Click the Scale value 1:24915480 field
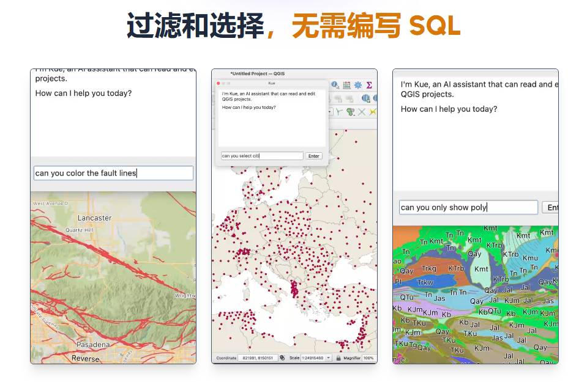This screenshot has height=382, width=579. (313, 358)
